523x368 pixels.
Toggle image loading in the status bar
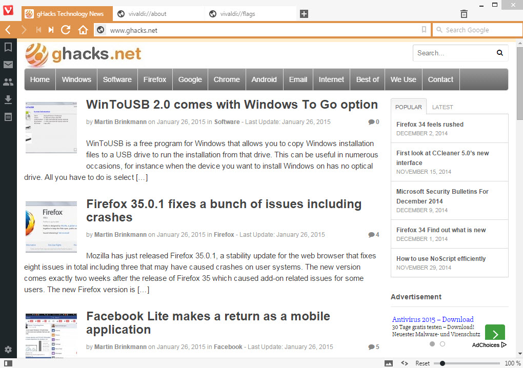coord(389,363)
